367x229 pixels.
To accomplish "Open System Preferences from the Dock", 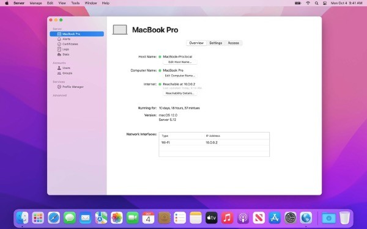I will [290, 218].
